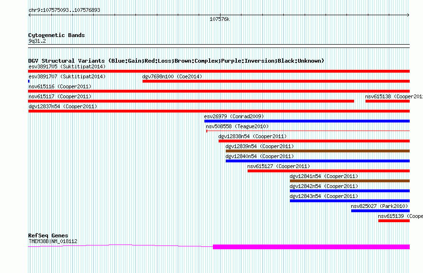Click the dgv12837n54 (Cooper2011) label

click(63, 106)
